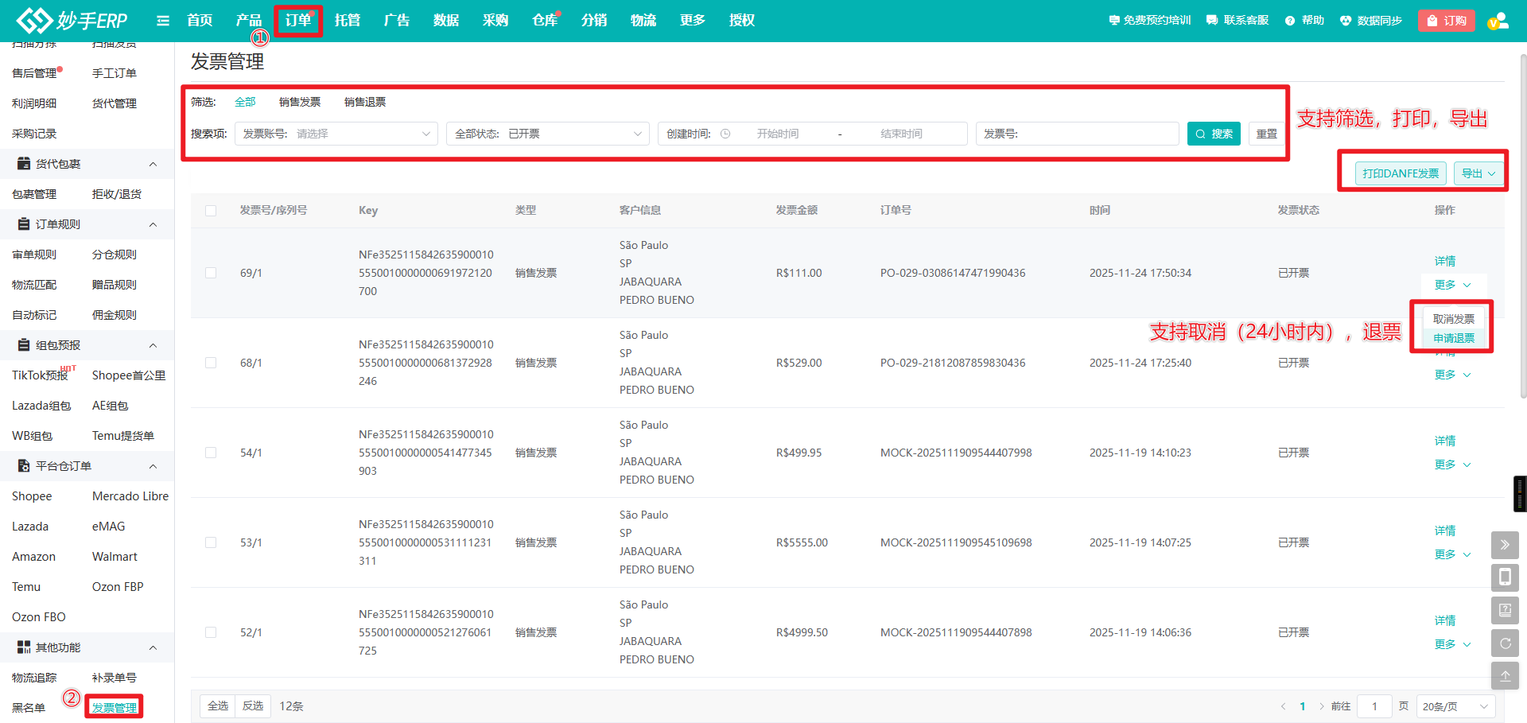The height and width of the screenshot is (723, 1527).
Task: Toggle the select-all checkbox in table header
Action: (x=211, y=211)
